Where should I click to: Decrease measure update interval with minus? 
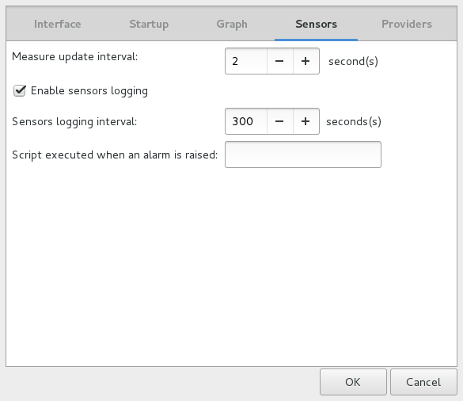coord(279,61)
